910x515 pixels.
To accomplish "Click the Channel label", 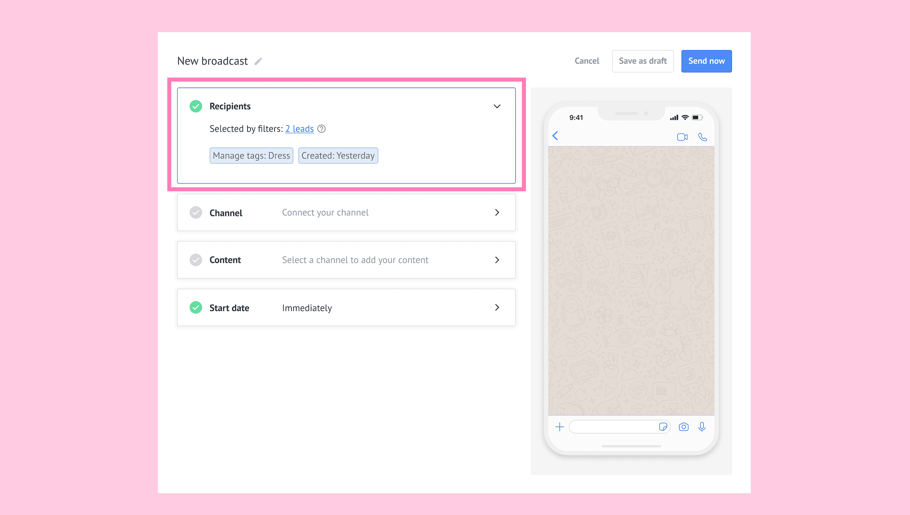I will click(x=226, y=213).
